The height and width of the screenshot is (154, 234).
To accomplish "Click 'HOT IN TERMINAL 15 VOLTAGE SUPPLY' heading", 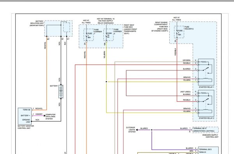I will tap(106, 20).
